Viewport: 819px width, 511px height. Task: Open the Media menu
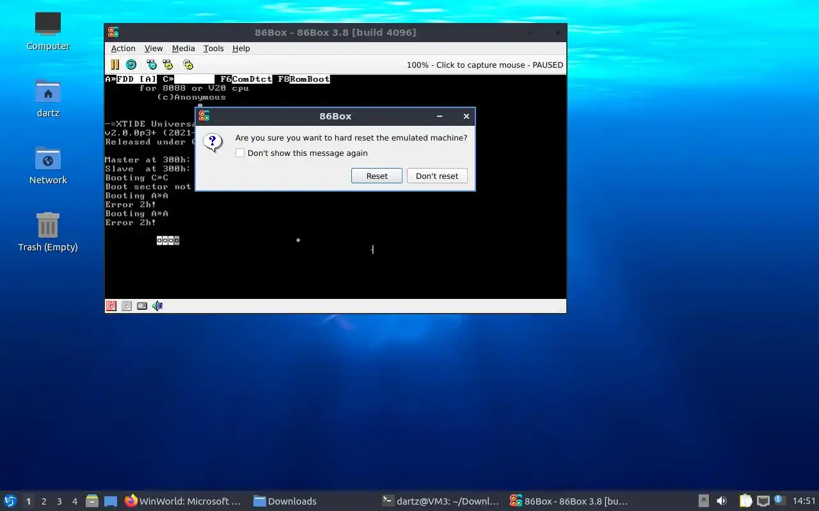coord(183,49)
